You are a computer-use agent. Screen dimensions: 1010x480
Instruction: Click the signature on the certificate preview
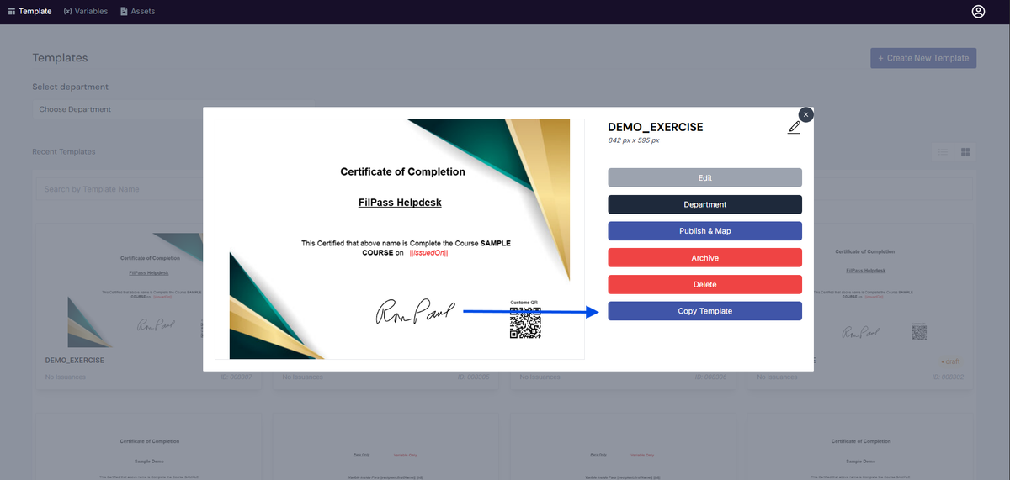tap(416, 312)
